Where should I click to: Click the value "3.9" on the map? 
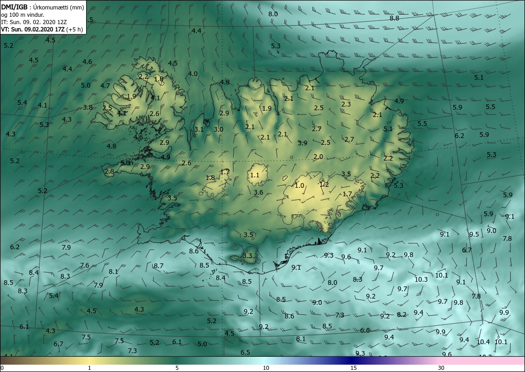coord(302,143)
